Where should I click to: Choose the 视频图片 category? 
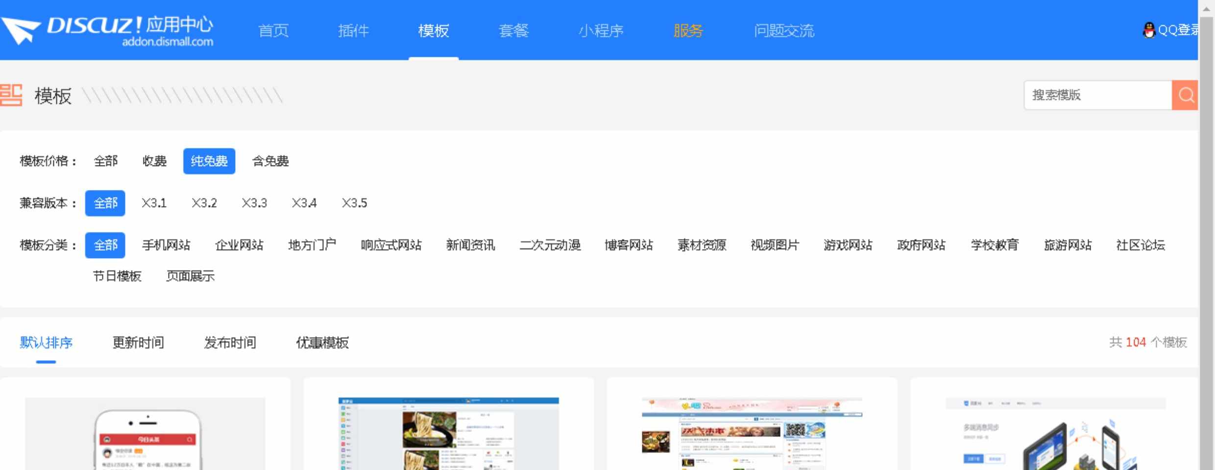coord(775,245)
